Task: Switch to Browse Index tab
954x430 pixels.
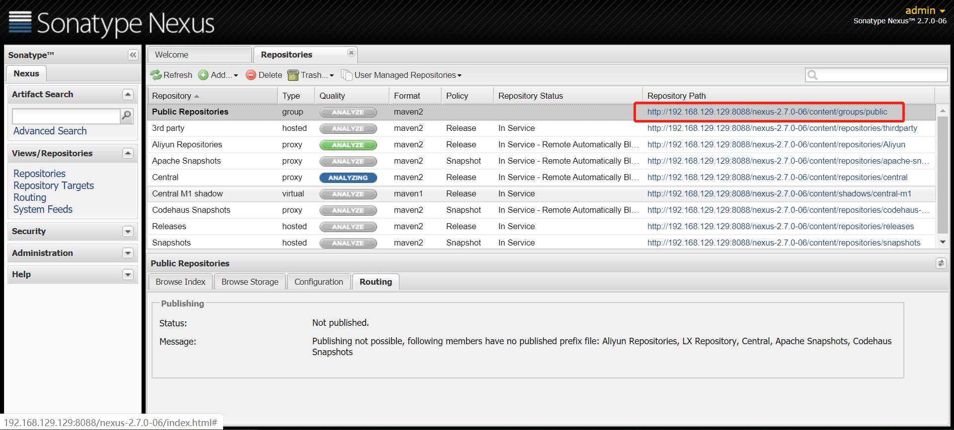Action: (x=180, y=282)
